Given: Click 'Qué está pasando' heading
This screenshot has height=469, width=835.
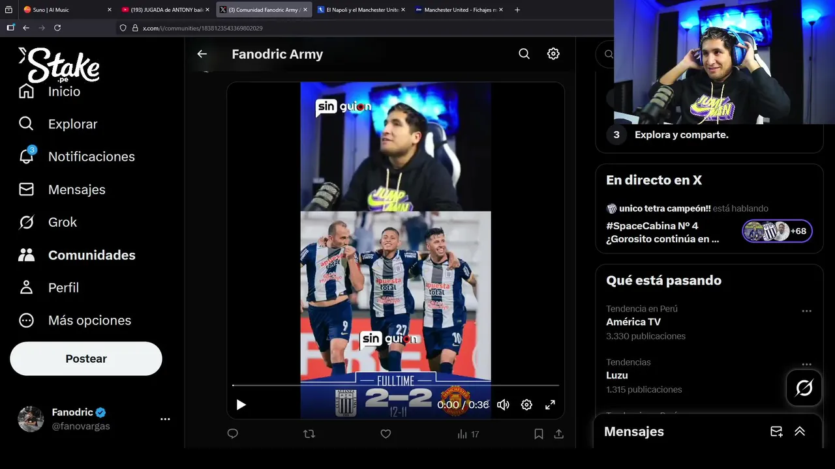Looking at the screenshot, I should pyautogui.click(x=663, y=281).
